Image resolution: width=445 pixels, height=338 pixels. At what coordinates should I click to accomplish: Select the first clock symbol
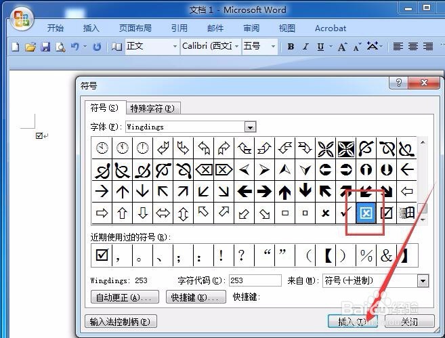click(x=102, y=148)
